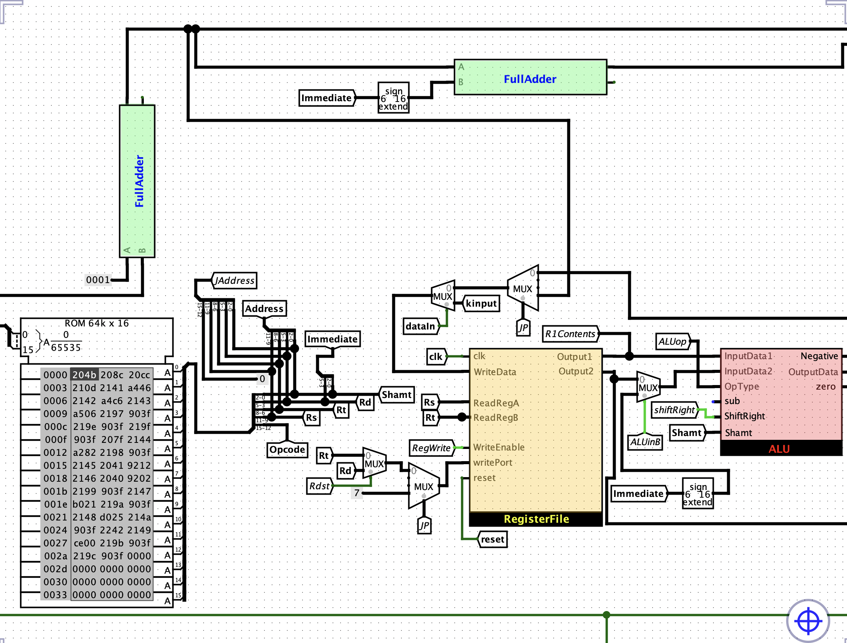Select the large MUX fed by constant 7
The height and width of the screenshot is (643, 847).
pos(424,486)
